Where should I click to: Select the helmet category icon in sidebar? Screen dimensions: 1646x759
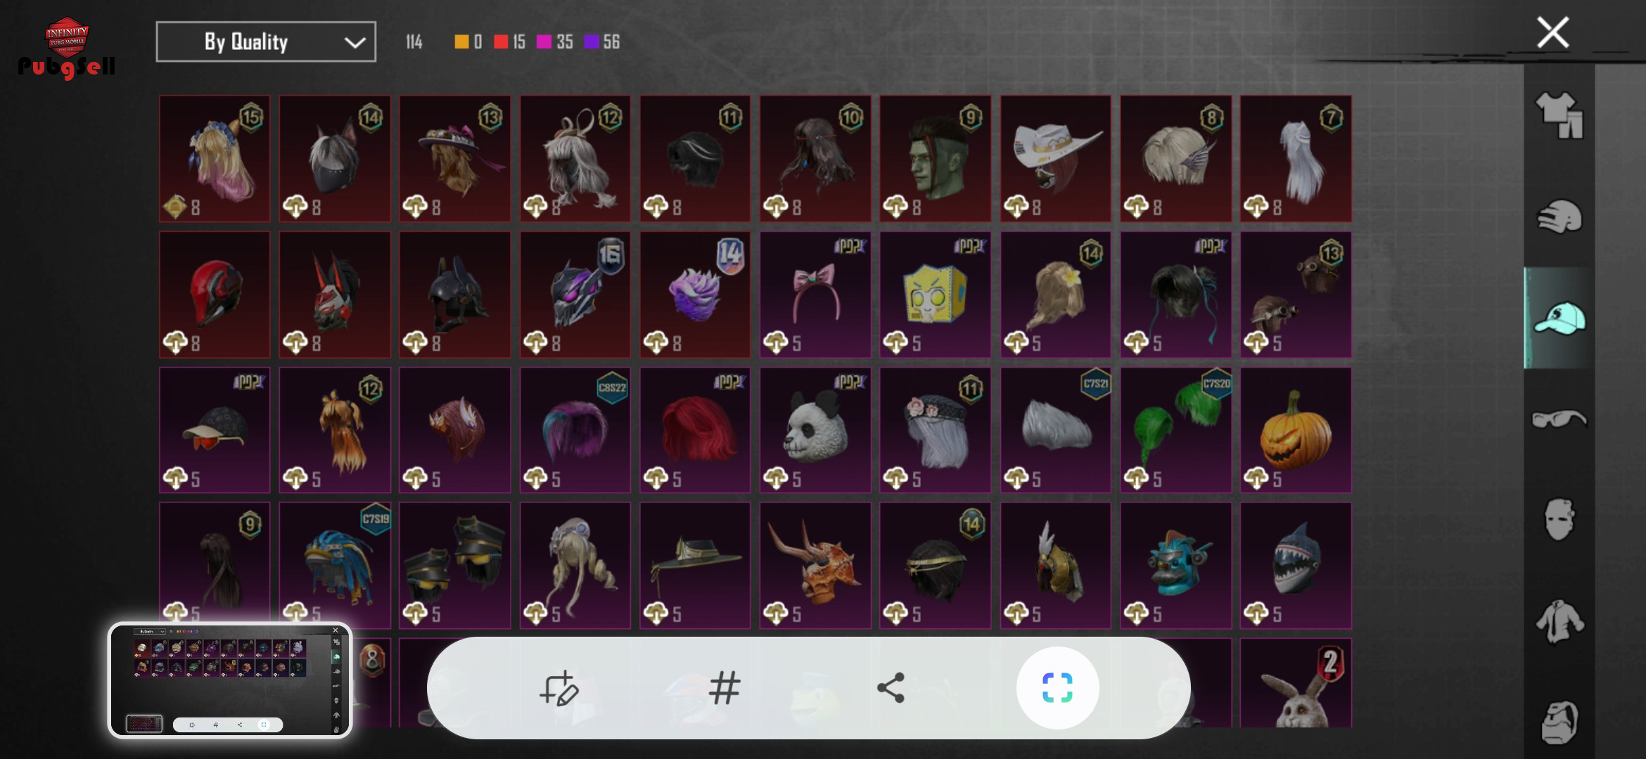[1559, 216]
